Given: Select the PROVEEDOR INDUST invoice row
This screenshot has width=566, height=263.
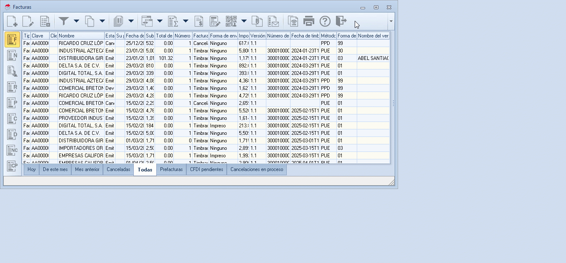Looking at the screenshot, I should pyautogui.click(x=81, y=118).
